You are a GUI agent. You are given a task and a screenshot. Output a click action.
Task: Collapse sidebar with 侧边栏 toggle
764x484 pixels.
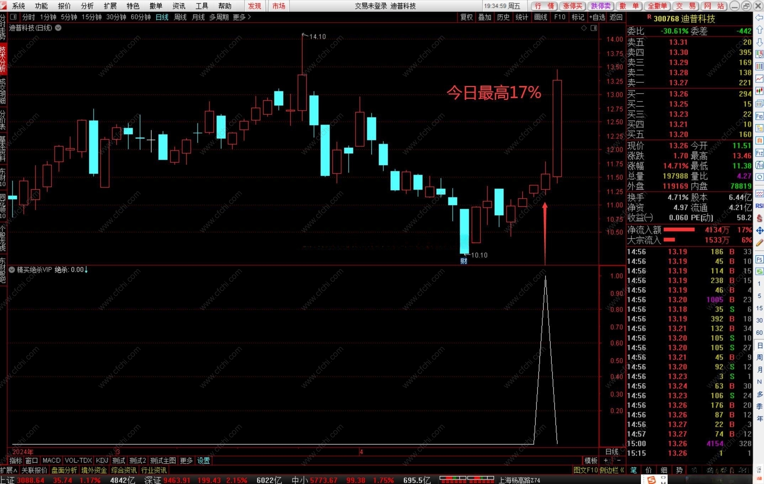612,470
